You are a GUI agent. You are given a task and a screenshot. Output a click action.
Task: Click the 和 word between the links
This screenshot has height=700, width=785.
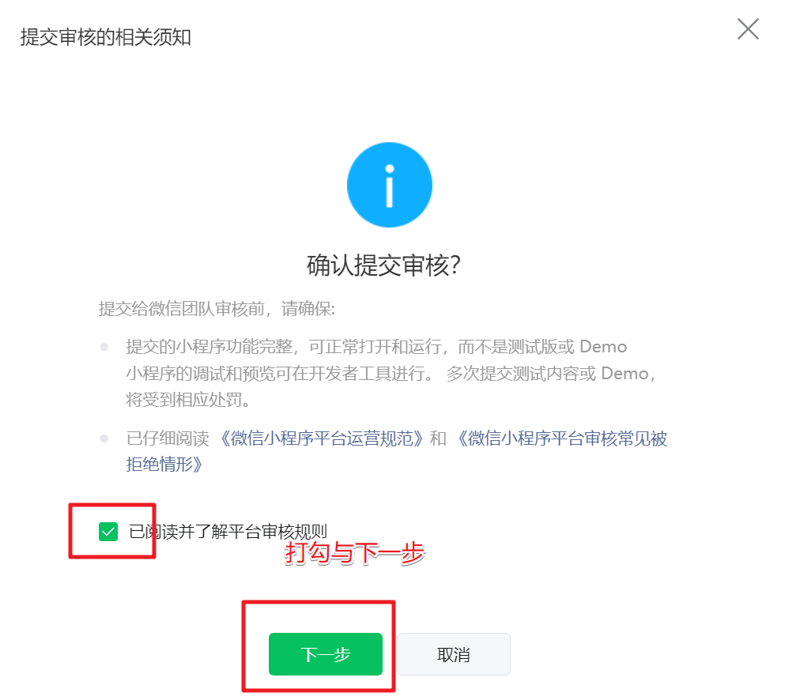[438, 438]
